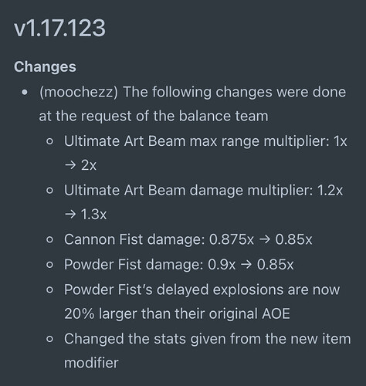Click '20% larger than their original AOE' text
Image resolution: width=366 pixels, height=386 pixels.
[177, 314]
